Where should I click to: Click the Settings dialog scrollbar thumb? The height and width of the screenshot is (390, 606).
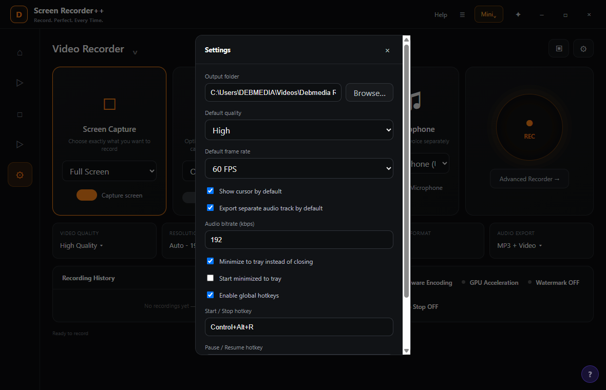(x=406, y=171)
